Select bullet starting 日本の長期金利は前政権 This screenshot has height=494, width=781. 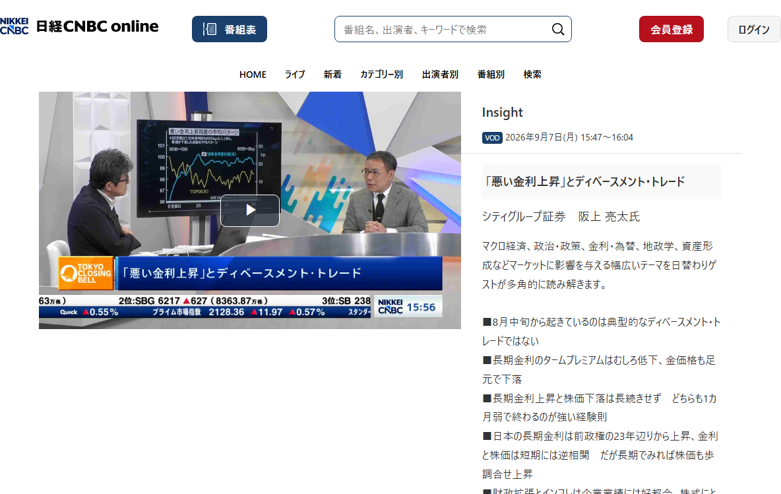[600, 454]
